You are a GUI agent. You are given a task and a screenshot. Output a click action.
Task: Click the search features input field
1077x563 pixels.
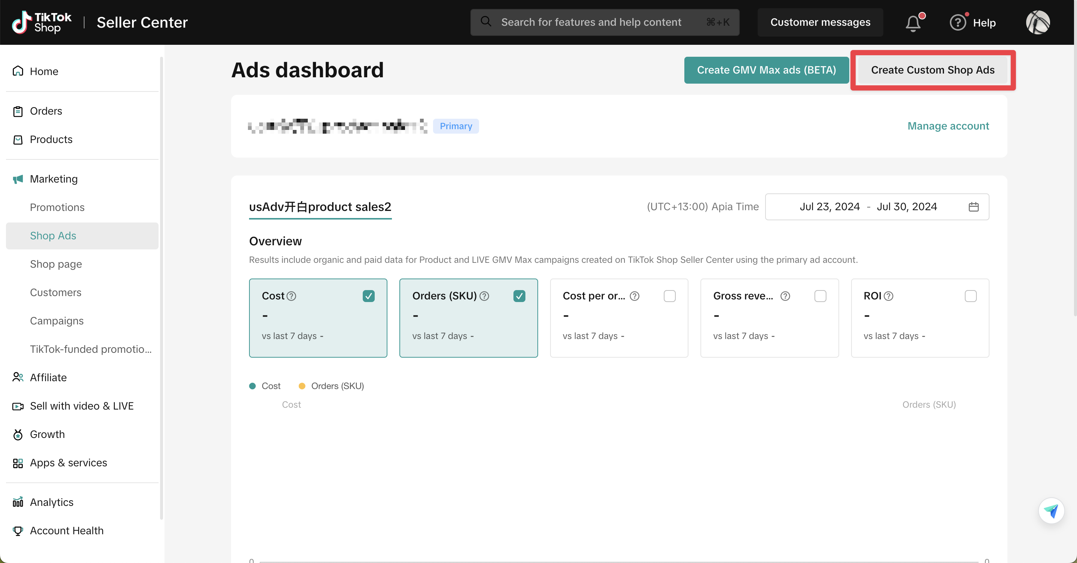(x=591, y=22)
